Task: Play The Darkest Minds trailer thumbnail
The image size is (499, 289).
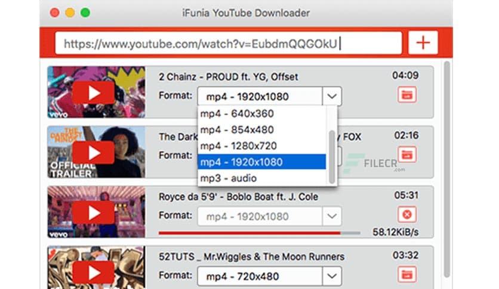Action: [x=93, y=153]
